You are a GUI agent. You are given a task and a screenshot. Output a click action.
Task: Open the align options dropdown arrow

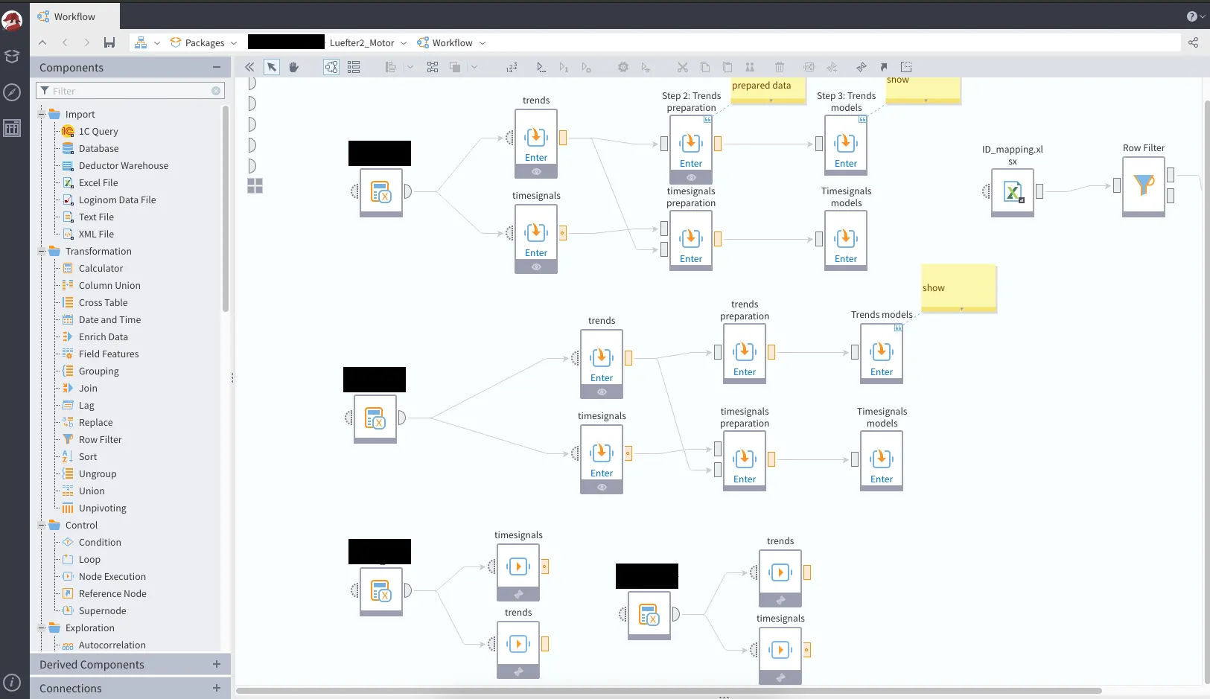410,67
